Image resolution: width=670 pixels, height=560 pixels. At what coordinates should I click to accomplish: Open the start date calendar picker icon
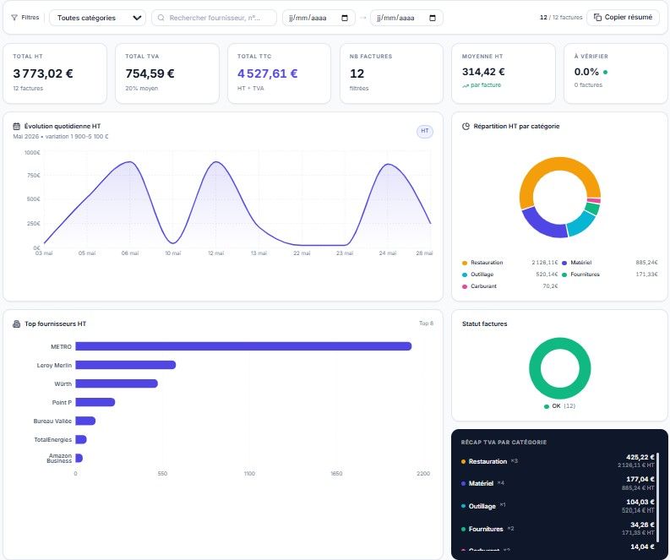pyautogui.click(x=345, y=18)
